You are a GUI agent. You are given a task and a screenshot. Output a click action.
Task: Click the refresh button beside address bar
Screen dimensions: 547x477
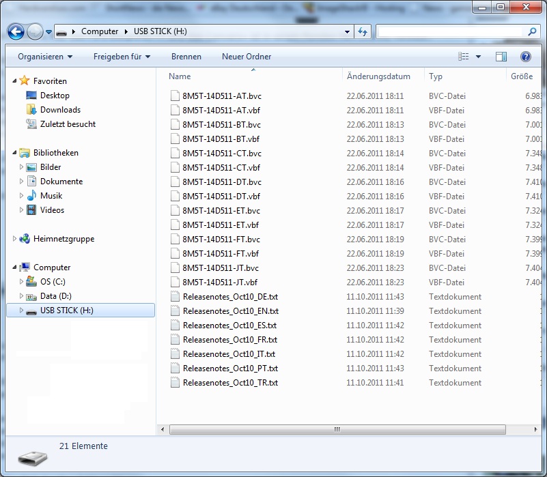point(363,31)
